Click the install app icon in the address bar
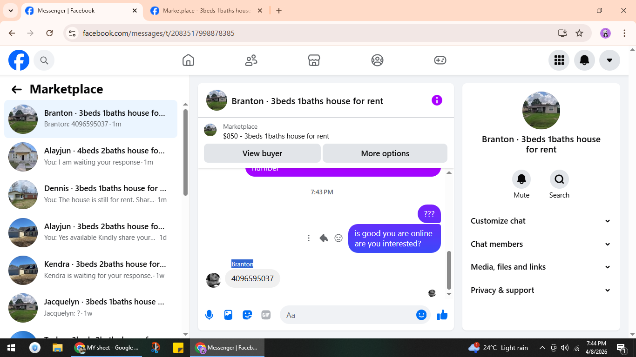 click(562, 33)
